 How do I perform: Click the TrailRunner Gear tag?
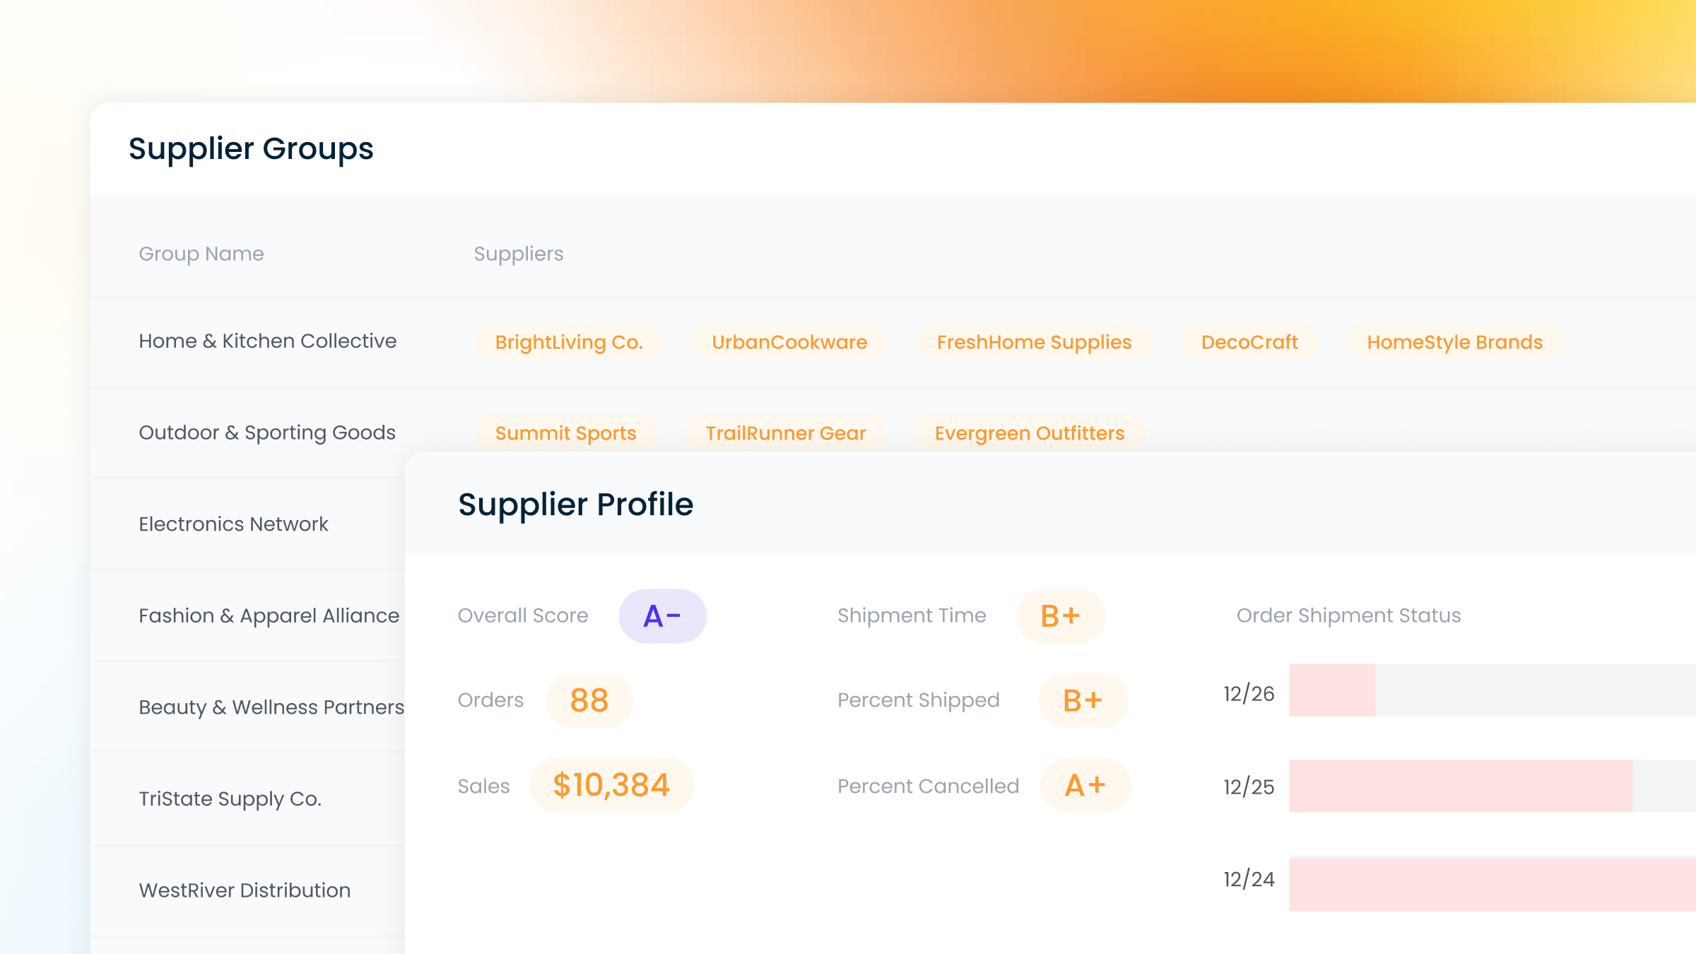[785, 432]
